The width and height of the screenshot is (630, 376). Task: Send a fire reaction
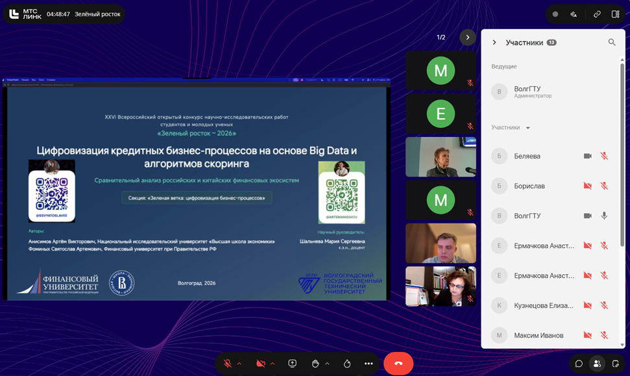348,364
